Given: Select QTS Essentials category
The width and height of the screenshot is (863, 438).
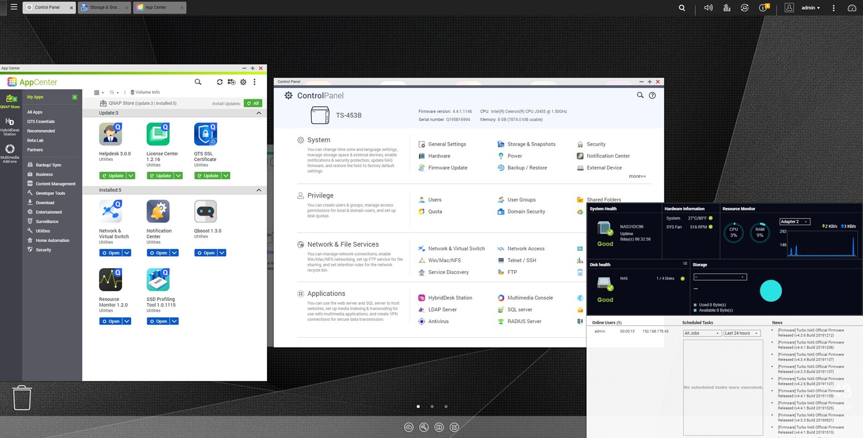Looking at the screenshot, I should click(41, 121).
